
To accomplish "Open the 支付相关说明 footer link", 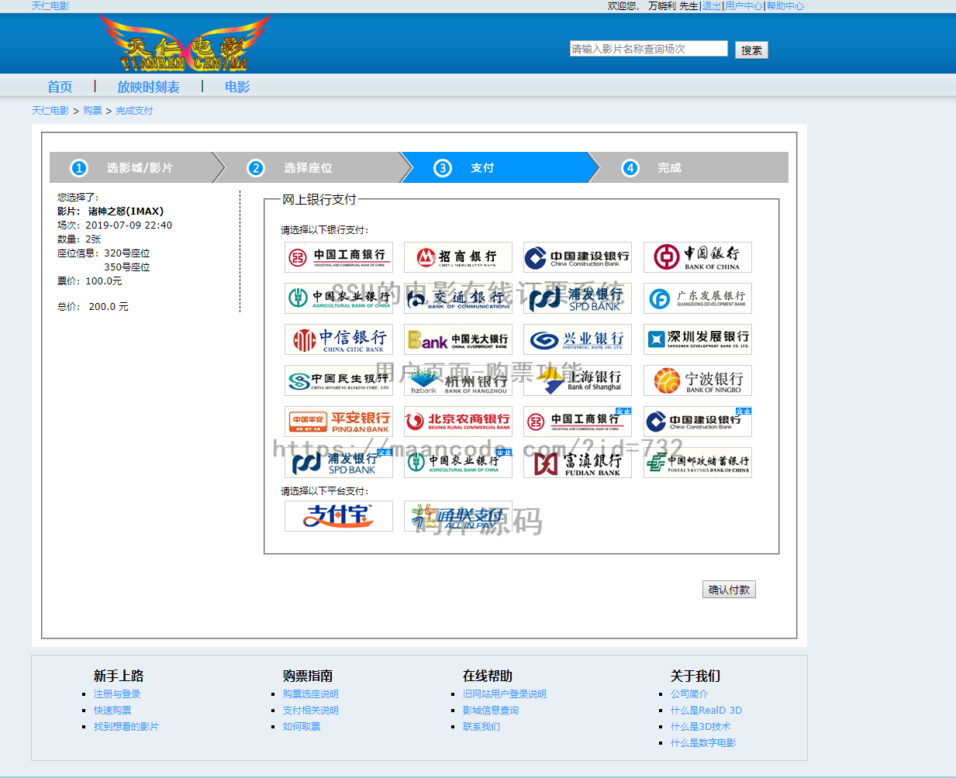I will click(311, 711).
